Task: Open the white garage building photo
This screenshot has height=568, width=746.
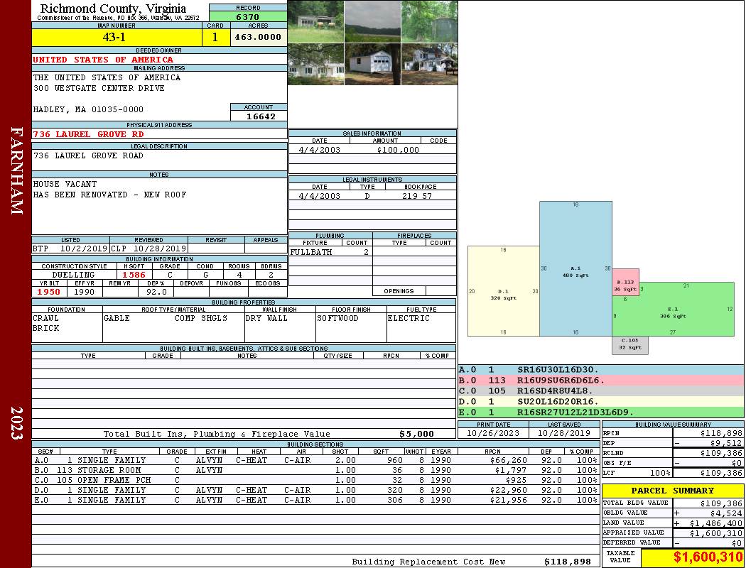Action: (x=372, y=64)
